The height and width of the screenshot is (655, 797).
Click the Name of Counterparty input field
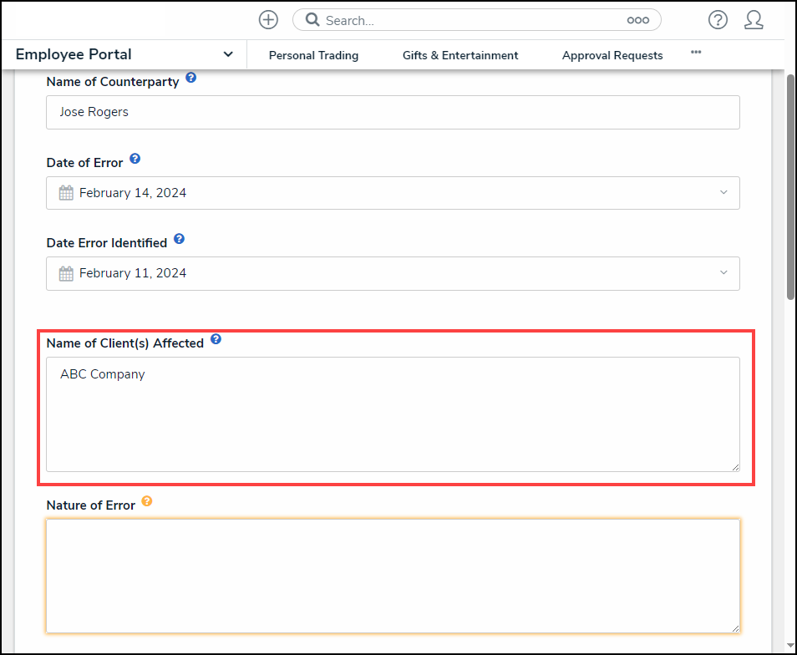pos(393,112)
